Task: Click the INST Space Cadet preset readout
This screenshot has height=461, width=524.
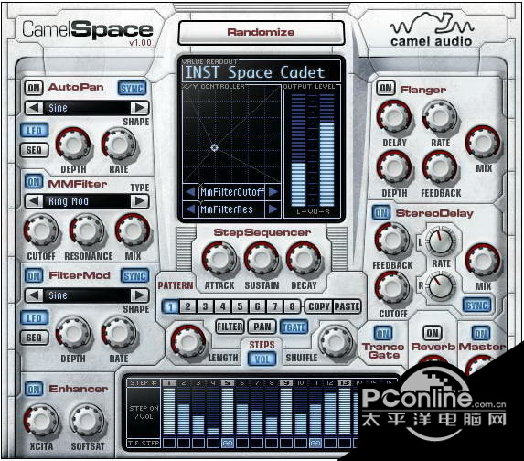Action: coord(262,72)
